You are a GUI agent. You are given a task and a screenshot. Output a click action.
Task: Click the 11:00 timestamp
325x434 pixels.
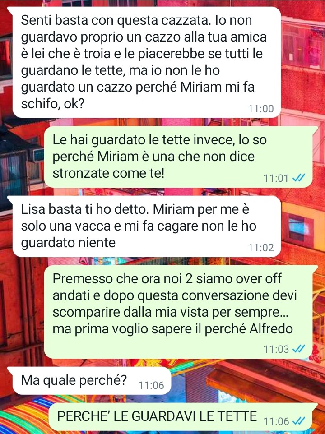(x=261, y=109)
